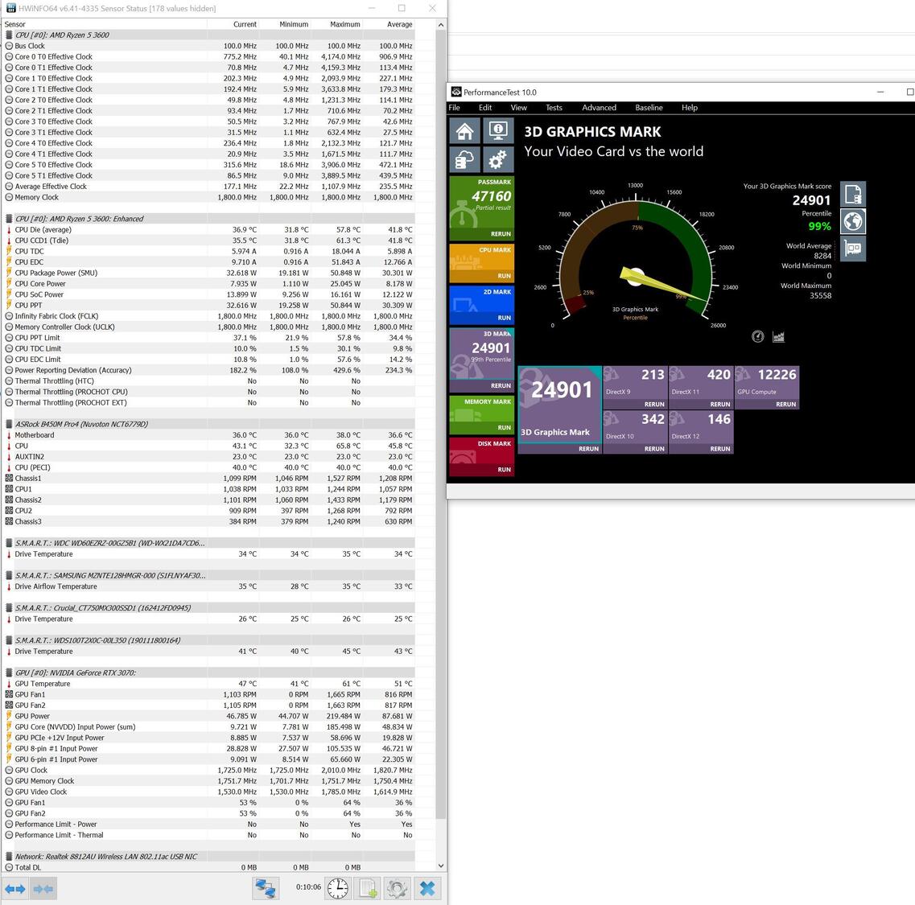
Task: Open the cloud baseline manager icon
Action: 464,160
